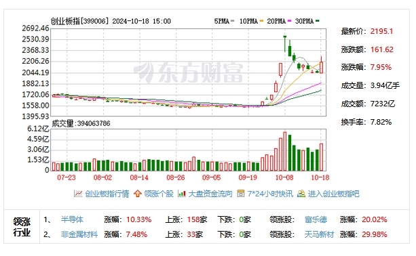The image size is (416, 256).
Task: Click the 10-18 date axis label
Action: tap(320, 177)
